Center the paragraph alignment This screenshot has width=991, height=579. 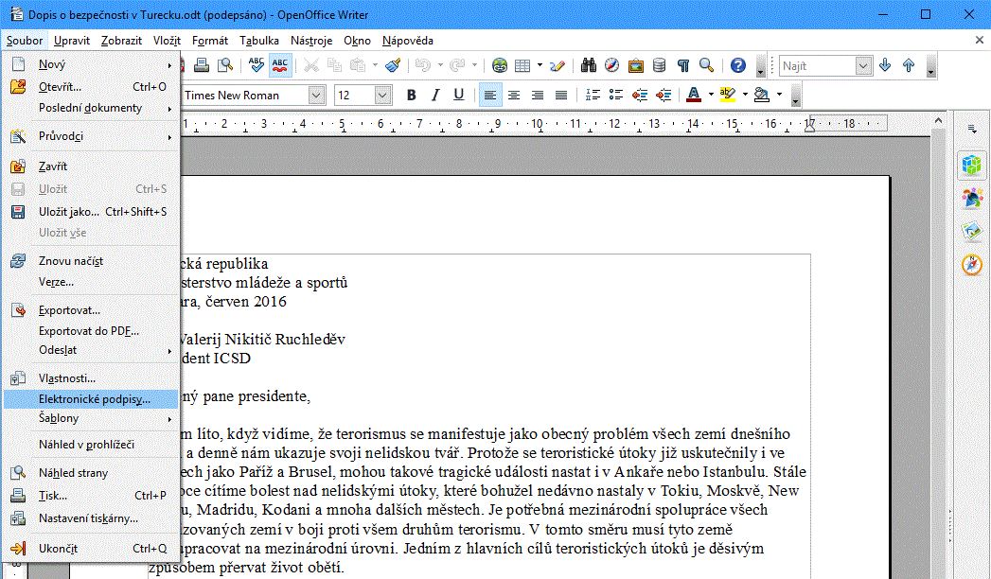click(x=514, y=95)
